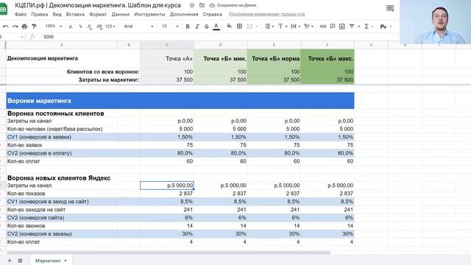This screenshot has width=471, height=265.
Task: Select the CV1 (конверсия в заявки) label cell
Action: (62, 137)
